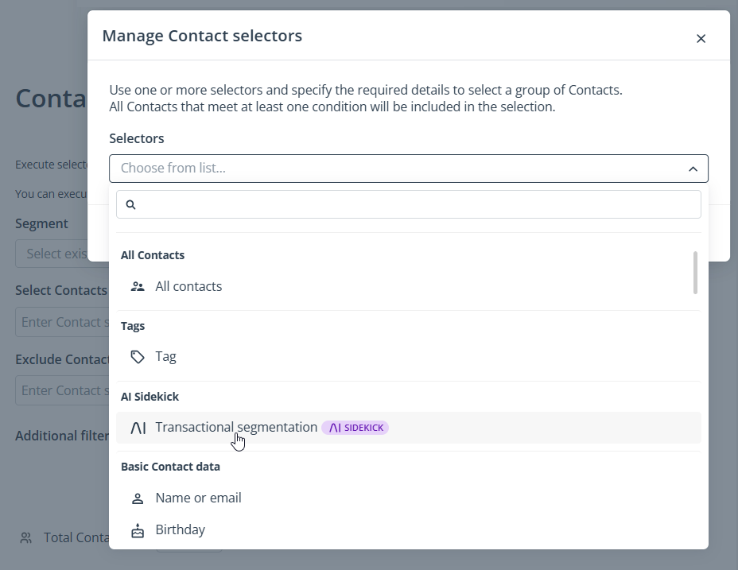The width and height of the screenshot is (738, 570).
Task: Click the people icon beside All contacts
Action: pos(138,285)
